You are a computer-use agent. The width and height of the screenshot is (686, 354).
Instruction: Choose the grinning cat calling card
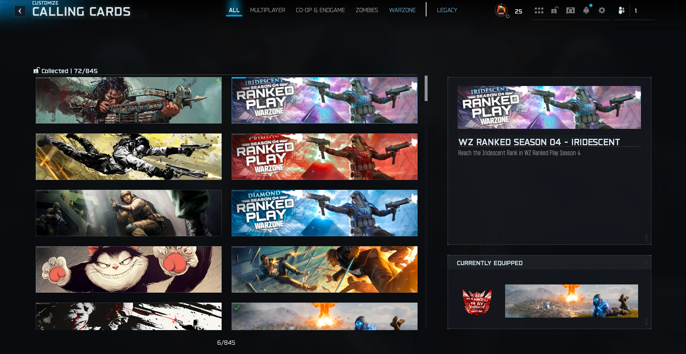[129, 269]
